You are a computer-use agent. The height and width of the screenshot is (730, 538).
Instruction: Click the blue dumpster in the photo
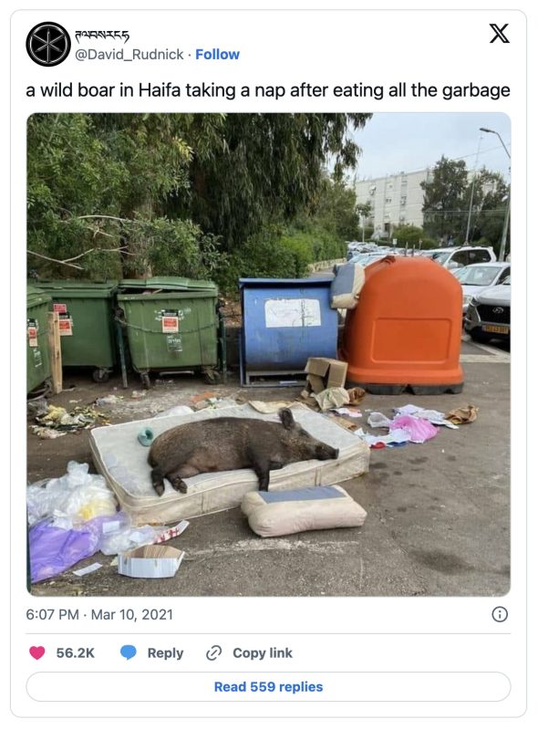pos(287,329)
